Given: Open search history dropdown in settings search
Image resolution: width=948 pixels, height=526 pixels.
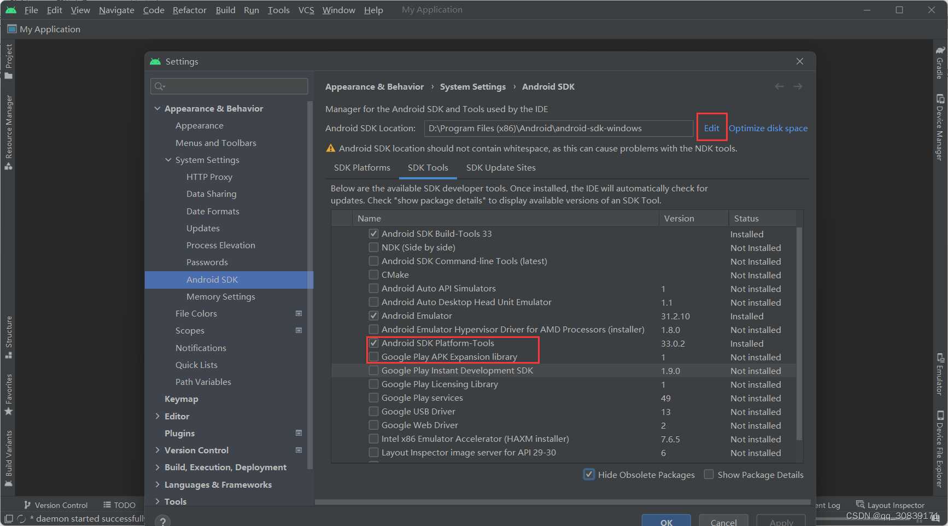Looking at the screenshot, I should (x=160, y=86).
